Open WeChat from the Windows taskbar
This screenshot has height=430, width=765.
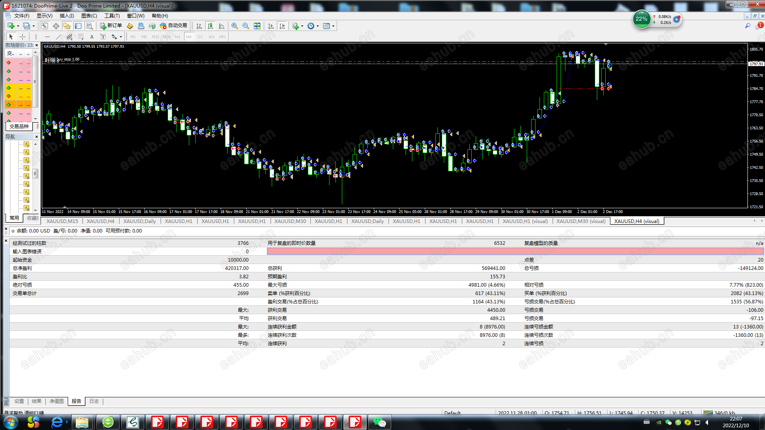pyautogui.click(x=379, y=422)
